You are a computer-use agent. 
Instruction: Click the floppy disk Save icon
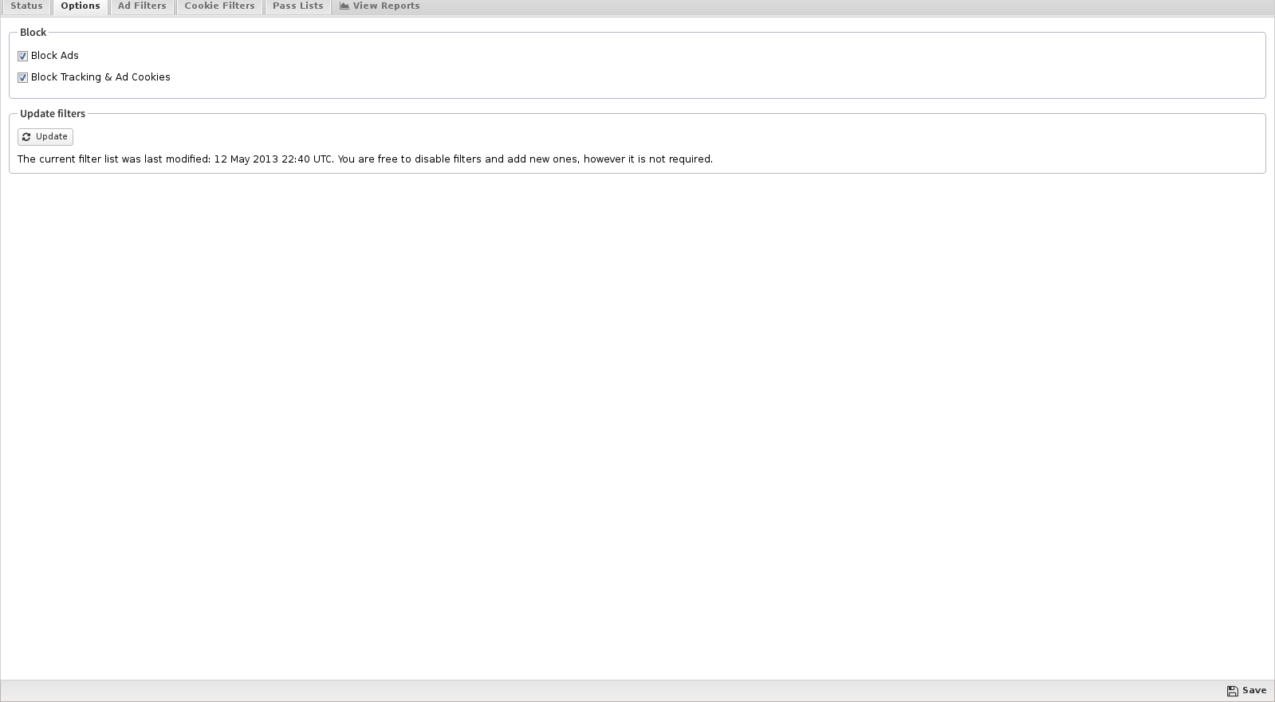coord(1232,691)
